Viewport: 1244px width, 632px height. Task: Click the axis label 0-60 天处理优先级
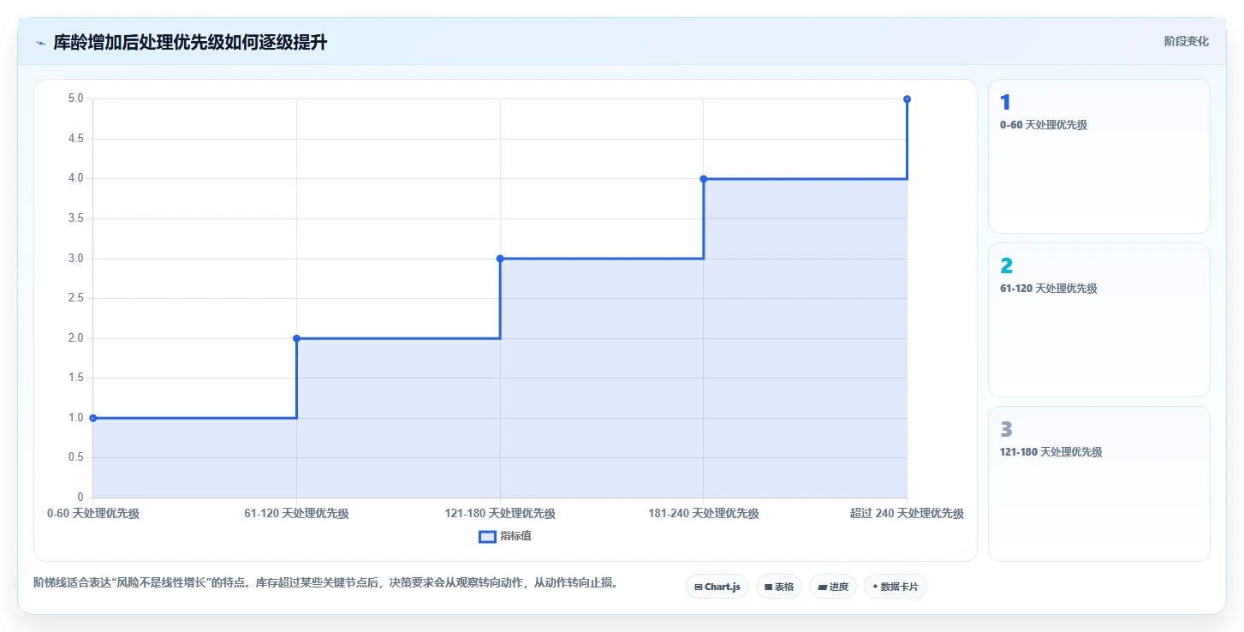tap(93, 514)
